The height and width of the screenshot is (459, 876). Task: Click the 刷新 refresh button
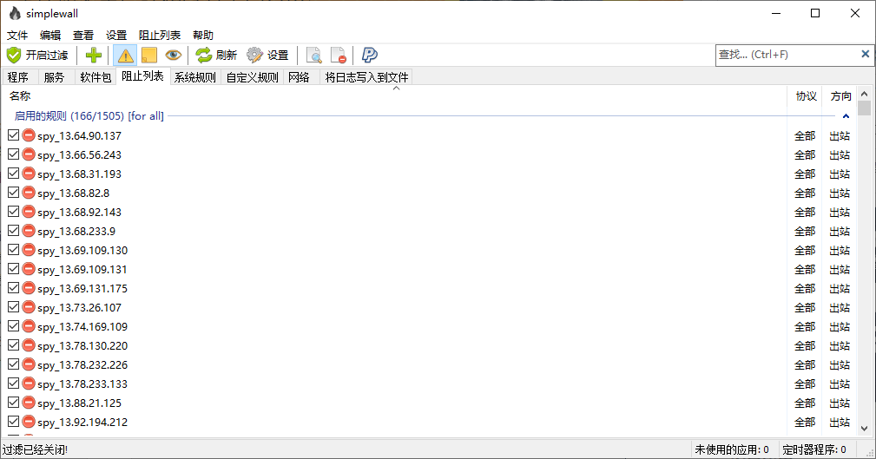[x=216, y=55]
